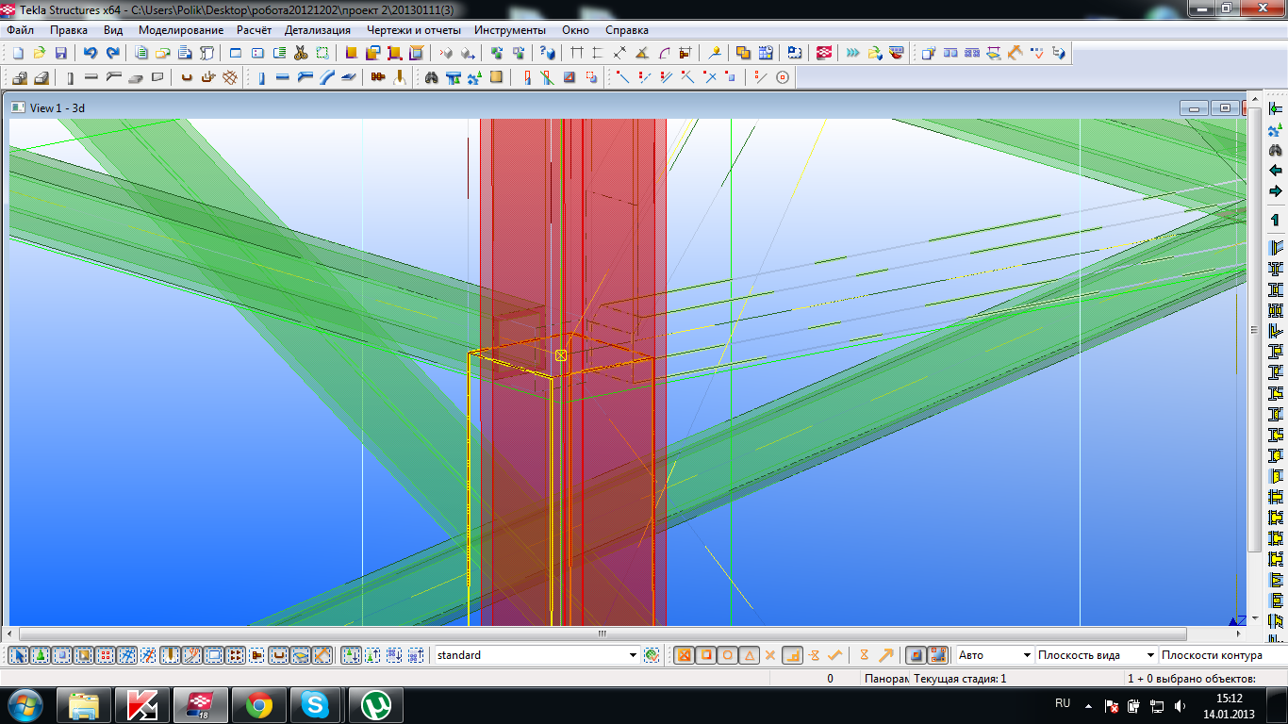Viewport: 1288px width, 724px height.
Task: Toggle the first orange snap switch
Action: tap(685, 655)
